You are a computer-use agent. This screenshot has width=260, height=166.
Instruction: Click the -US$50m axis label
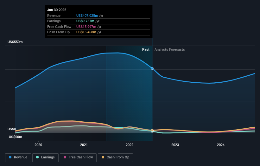(15, 137)
